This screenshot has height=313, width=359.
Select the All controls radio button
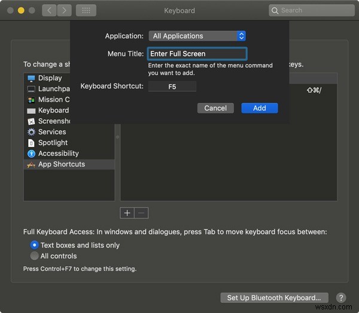click(x=34, y=256)
